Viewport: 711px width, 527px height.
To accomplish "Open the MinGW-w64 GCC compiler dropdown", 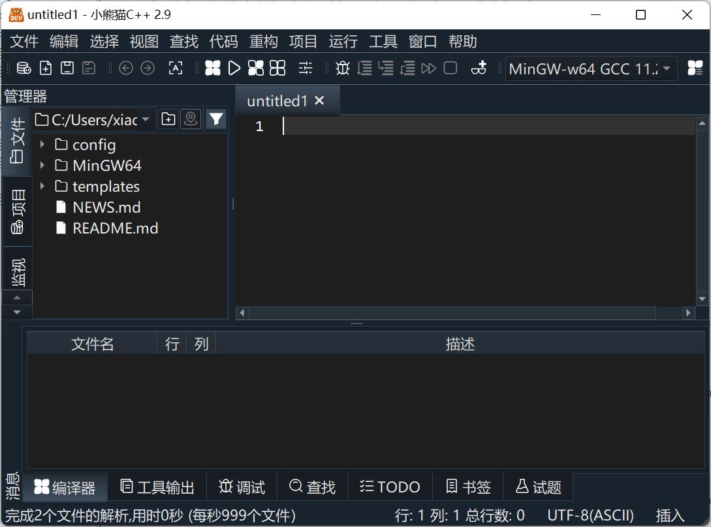I will coord(666,68).
